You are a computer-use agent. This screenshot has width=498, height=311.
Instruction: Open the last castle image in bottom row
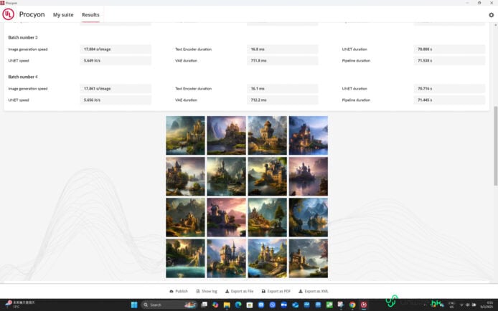pos(308,258)
